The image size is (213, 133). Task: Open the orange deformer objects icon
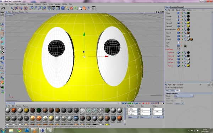pyautogui.click(x=84, y=8)
